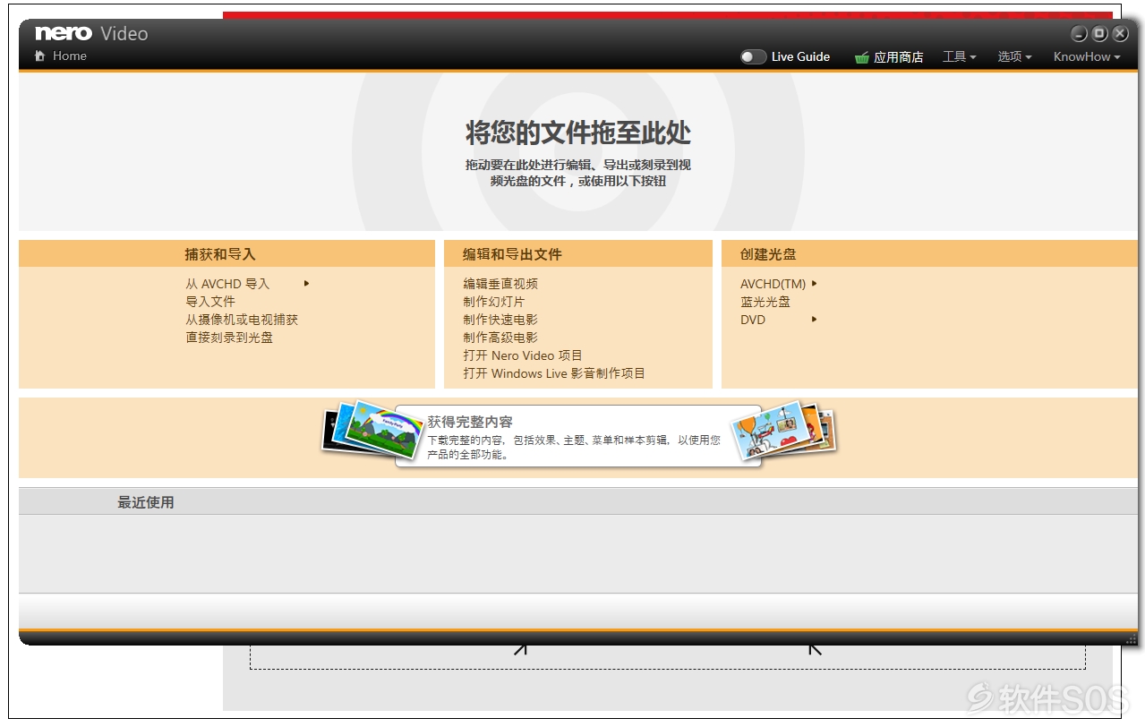
Task: Expand the DVD submenu arrow
Action: tap(815, 320)
